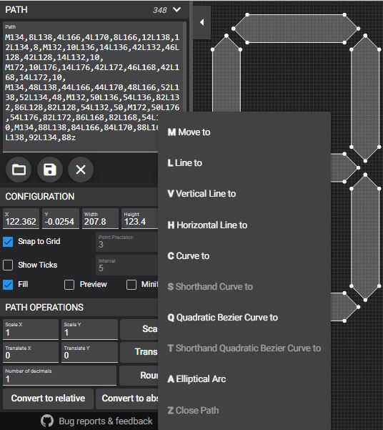Choose Z Close Path from the menu

pyautogui.click(x=244, y=411)
